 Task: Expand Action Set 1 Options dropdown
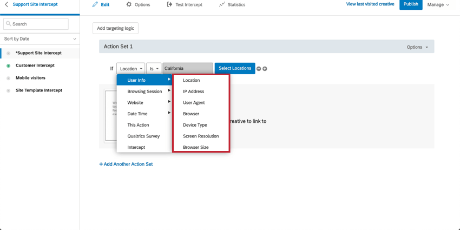pyautogui.click(x=417, y=47)
